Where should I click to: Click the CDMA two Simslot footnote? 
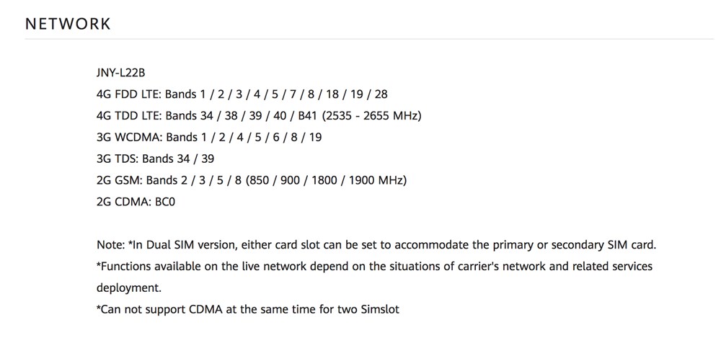point(247,309)
